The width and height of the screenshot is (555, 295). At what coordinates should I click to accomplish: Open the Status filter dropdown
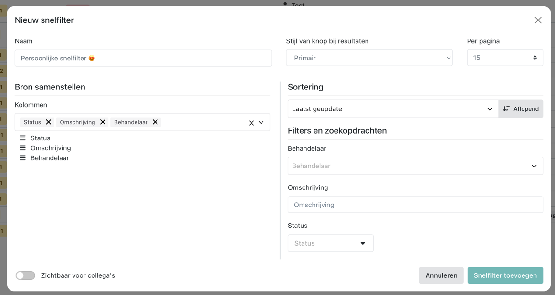331,243
